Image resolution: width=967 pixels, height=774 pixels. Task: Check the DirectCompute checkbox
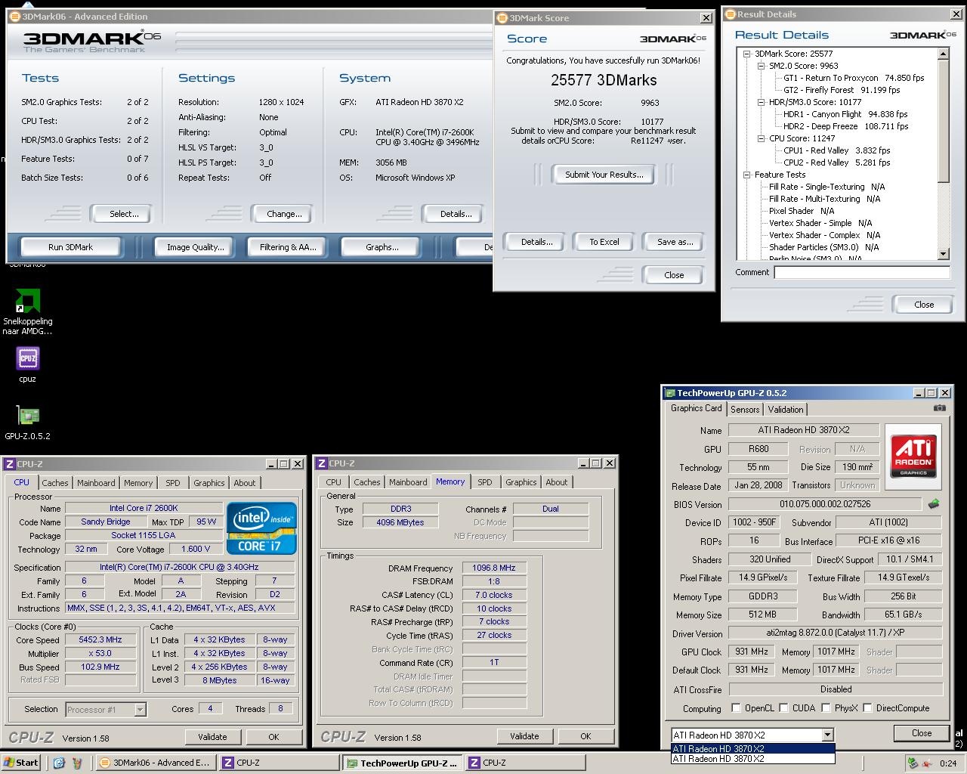click(867, 708)
